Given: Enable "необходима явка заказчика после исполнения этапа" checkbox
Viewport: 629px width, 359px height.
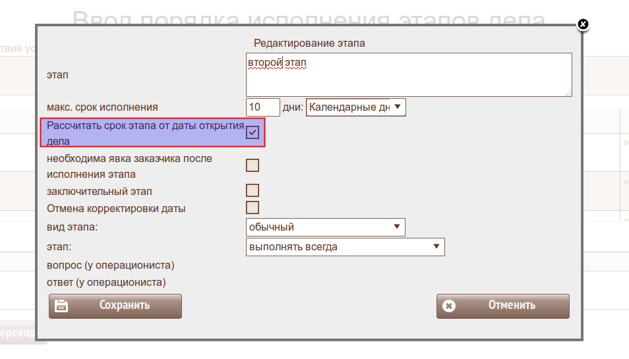Looking at the screenshot, I should (x=253, y=165).
